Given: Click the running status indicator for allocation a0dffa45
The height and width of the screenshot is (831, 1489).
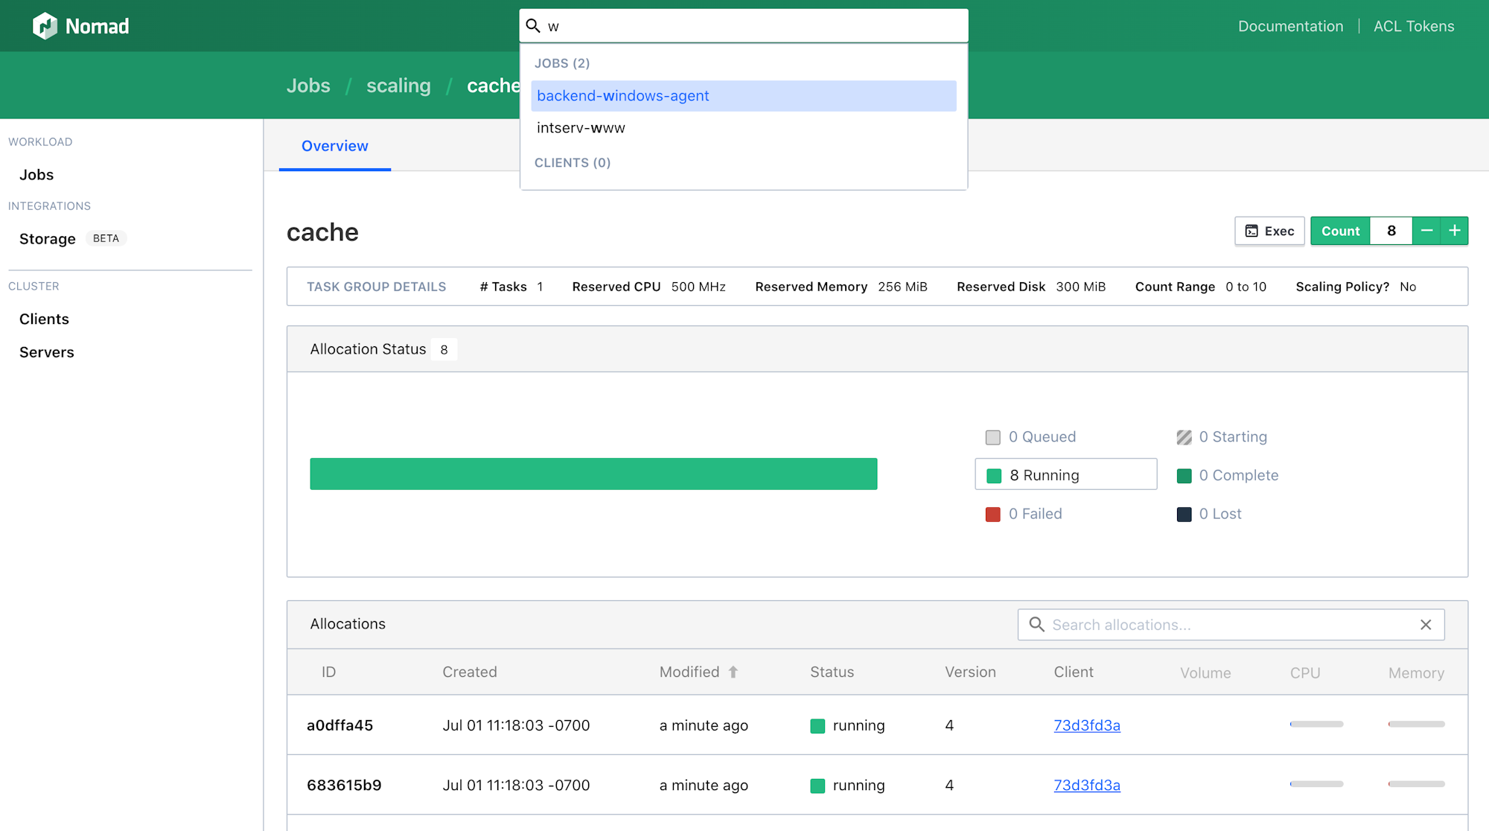Looking at the screenshot, I should pos(819,725).
